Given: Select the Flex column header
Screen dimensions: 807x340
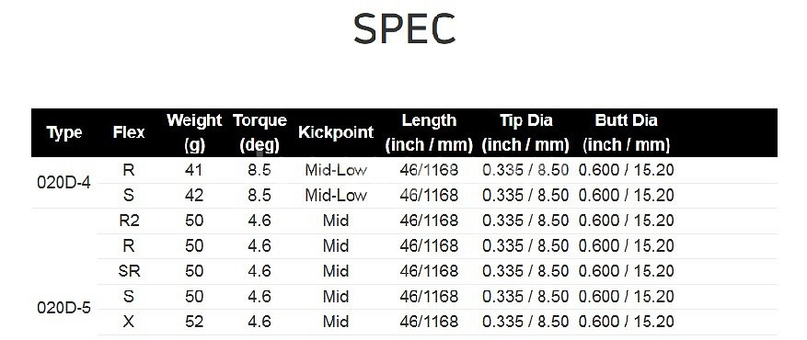Looking at the screenshot, I should click(x=129, y=132).
